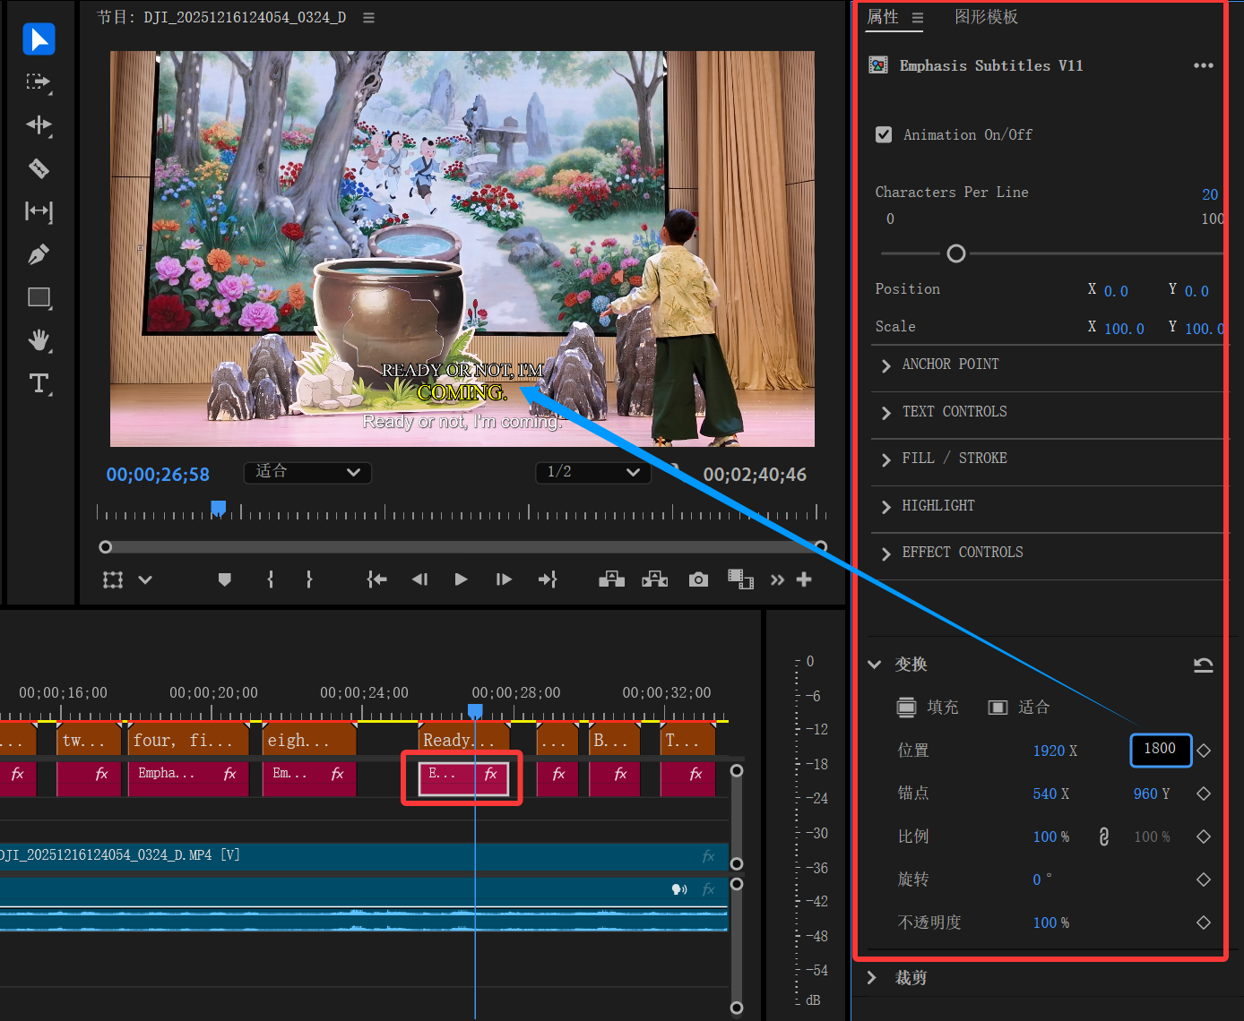The image size is (1244, 1021).
Task: Open the playback resolution 1/2 dropdown
Action: click(x=592, y=472)
